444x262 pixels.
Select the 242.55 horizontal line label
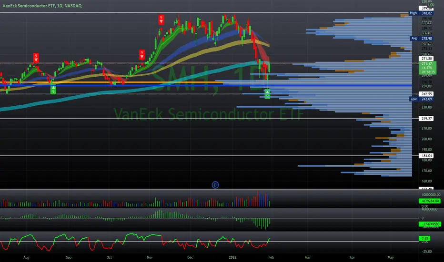426,94
